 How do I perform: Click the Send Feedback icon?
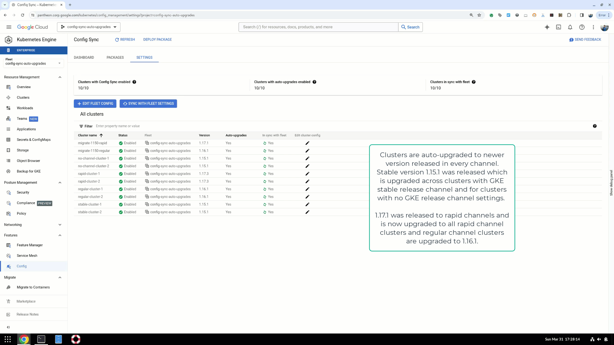click(x=572, y=40)
